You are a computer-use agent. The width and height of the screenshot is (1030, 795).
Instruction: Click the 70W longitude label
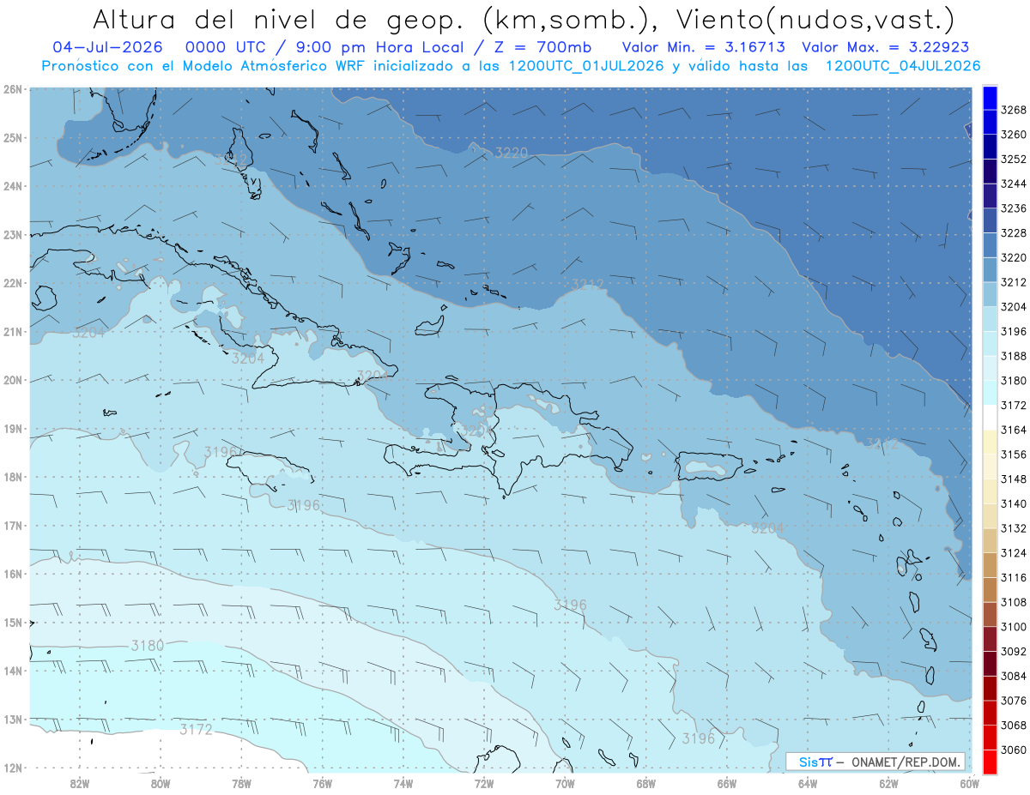565,783
